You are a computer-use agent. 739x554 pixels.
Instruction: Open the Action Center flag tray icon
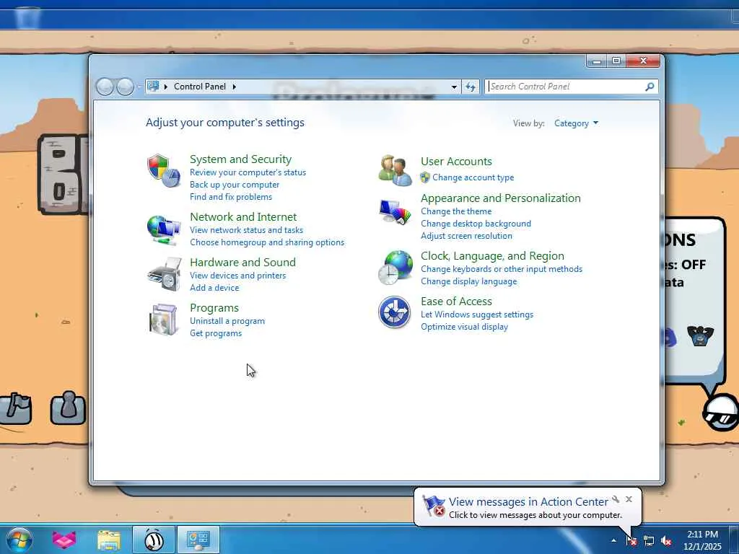(631, 540)
